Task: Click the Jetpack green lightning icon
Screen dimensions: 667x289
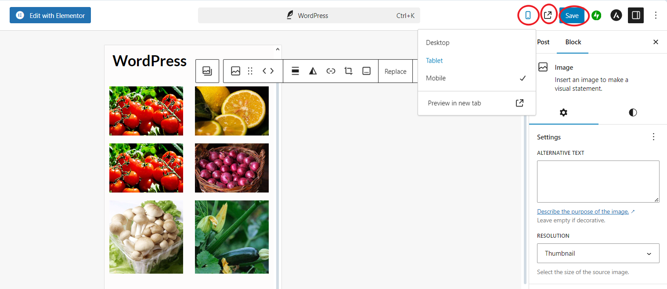Action: (596, 15)
